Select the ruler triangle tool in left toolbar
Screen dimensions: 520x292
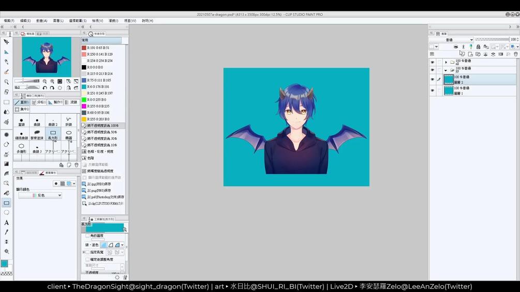[6, 52]
